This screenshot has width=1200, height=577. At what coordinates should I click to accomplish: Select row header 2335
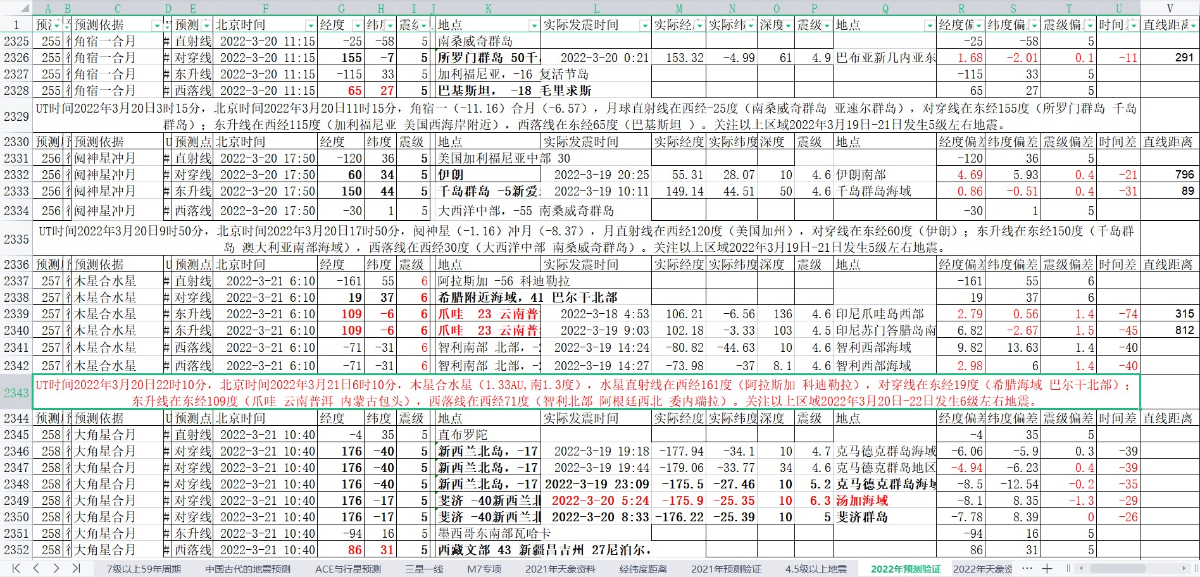pyautogui.click(x=16, y=239)
